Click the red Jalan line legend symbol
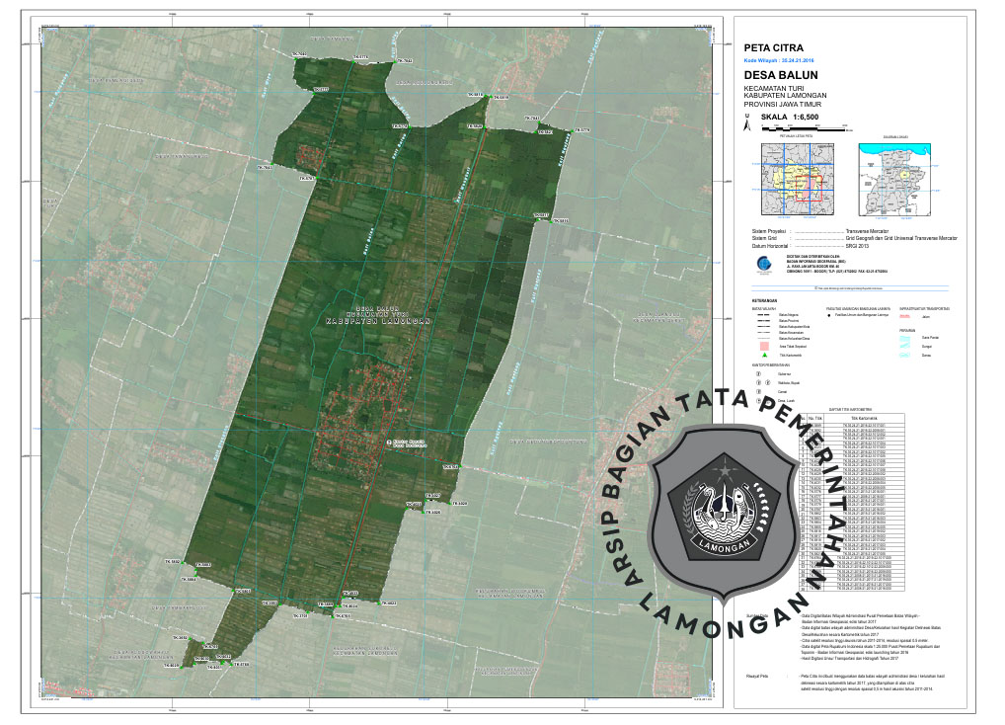Screen dimensions: 1005x725 click(x=905, y=316)
